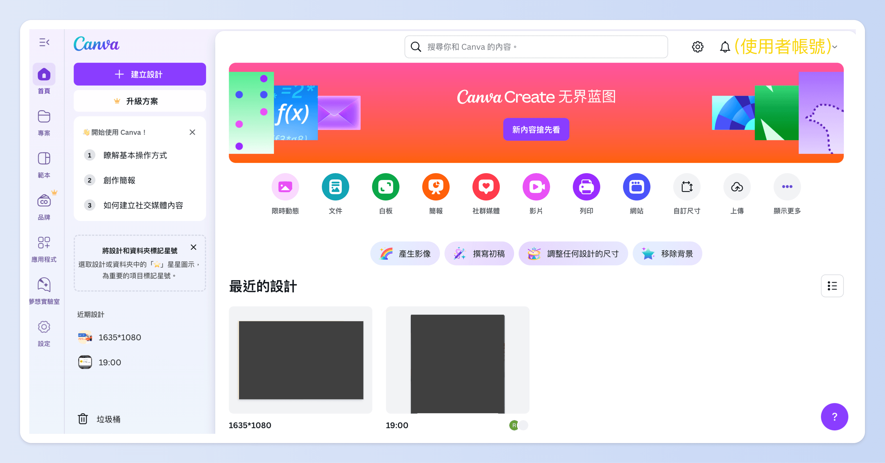Collapse the sidebar menu icon
The width and height of the screenshot is (885, 463).
coord(44,42)
